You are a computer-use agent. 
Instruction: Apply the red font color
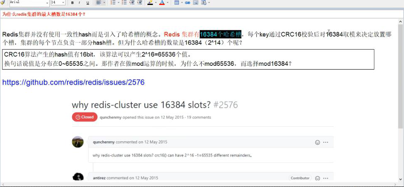(x=162, y=2)
